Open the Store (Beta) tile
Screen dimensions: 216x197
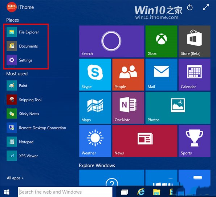[x=194, y=41]
